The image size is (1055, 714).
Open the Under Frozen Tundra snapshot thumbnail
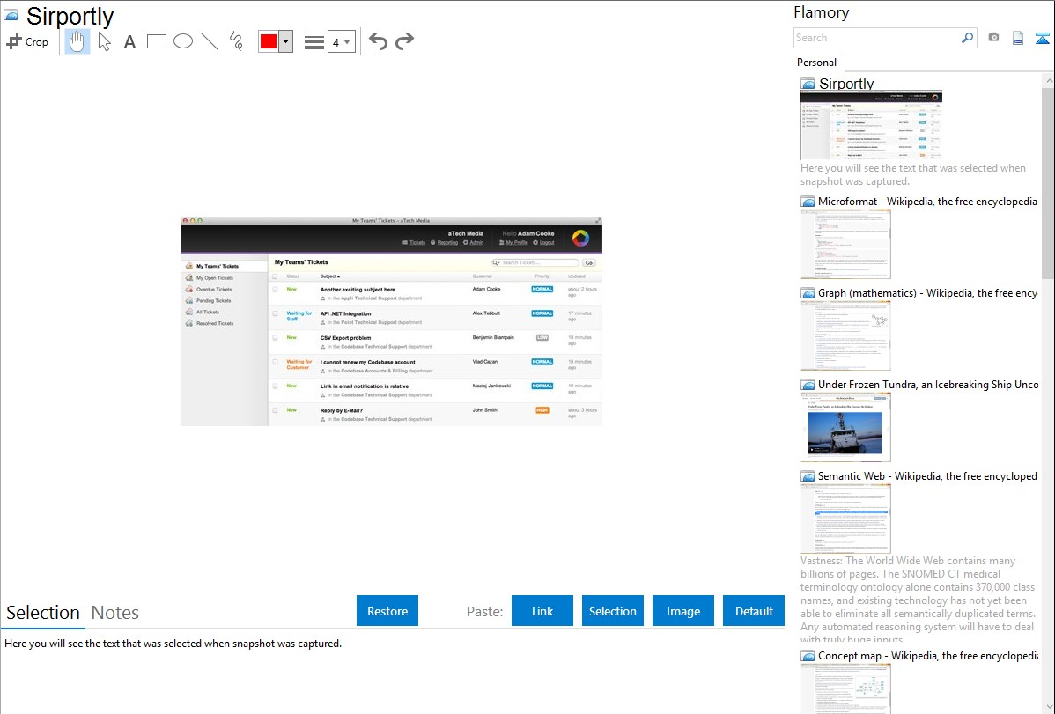click(x=845, y=427)
